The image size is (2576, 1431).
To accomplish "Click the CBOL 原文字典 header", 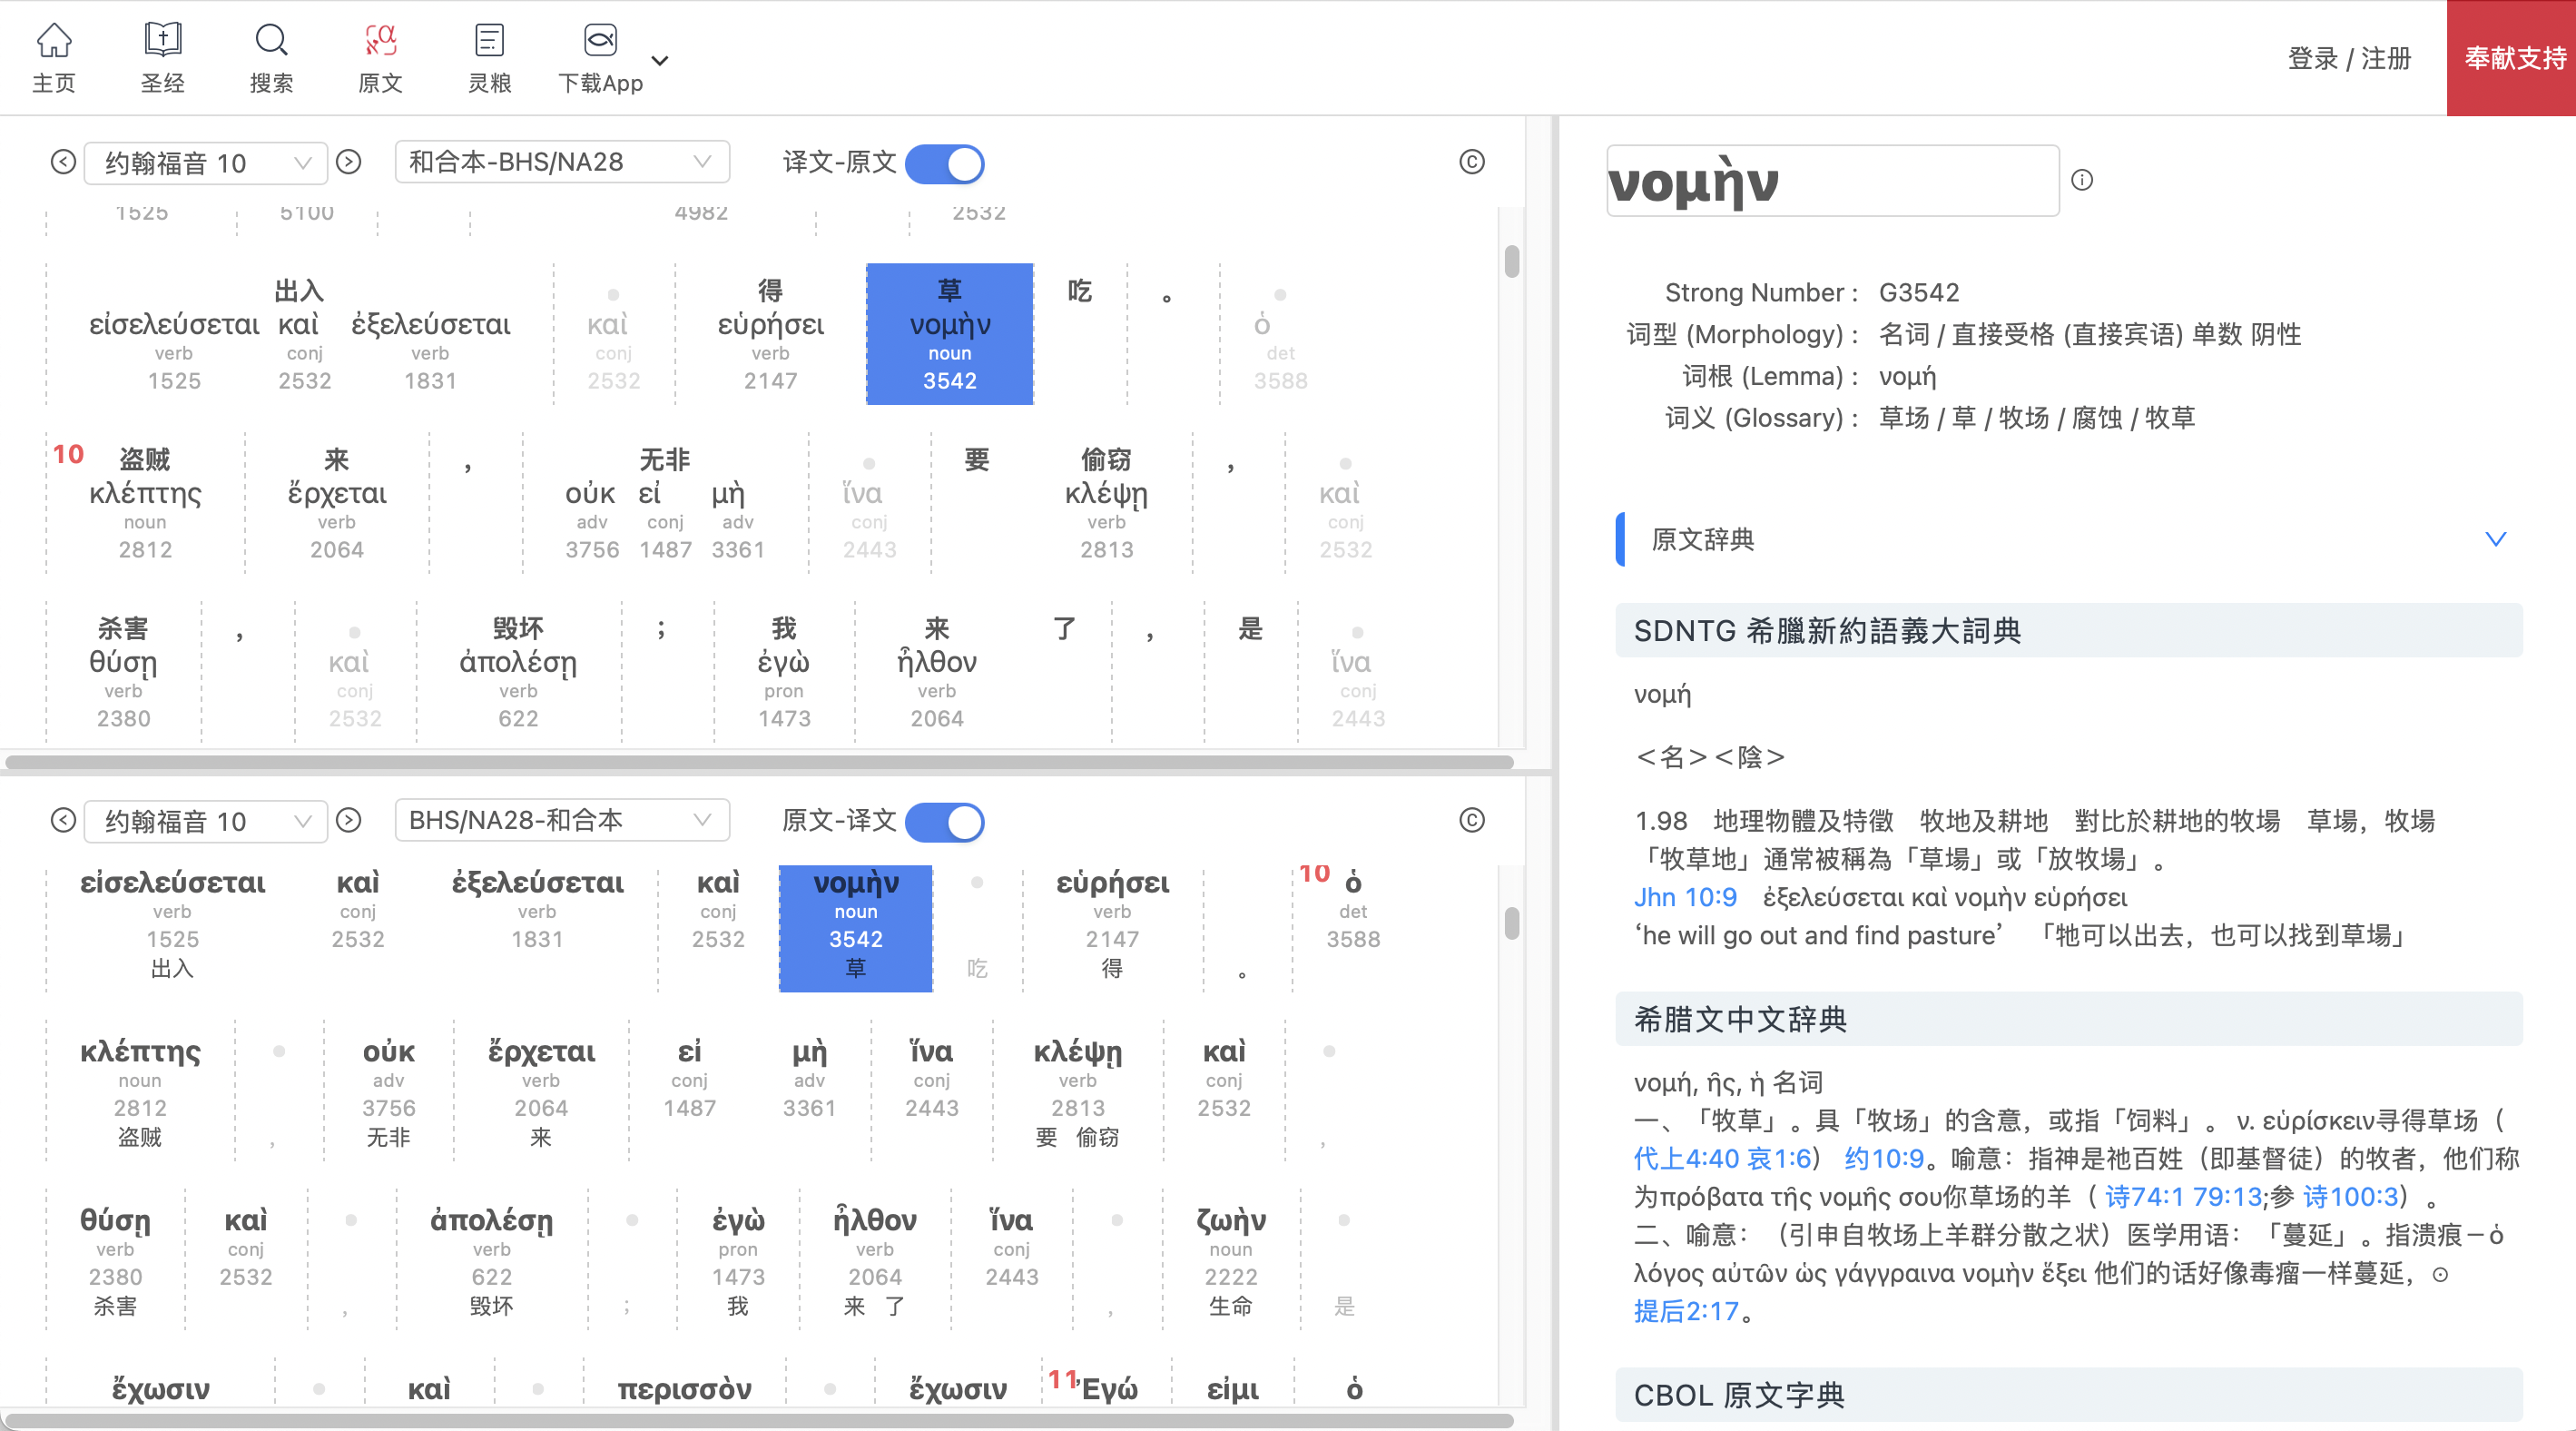I will [2069, 1395].
